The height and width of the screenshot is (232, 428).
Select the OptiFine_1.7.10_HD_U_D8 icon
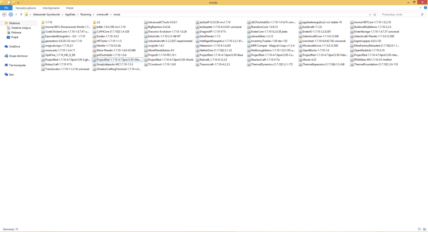click(x=43, y=55)
